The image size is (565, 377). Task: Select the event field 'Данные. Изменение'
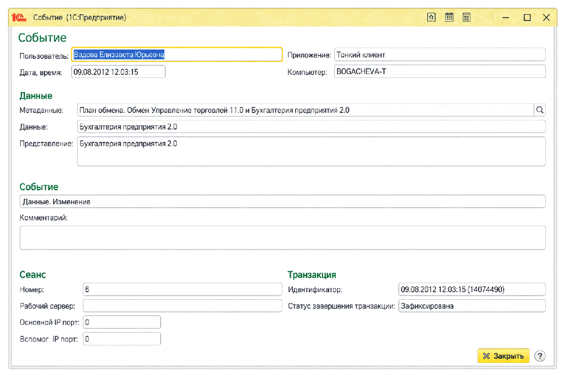point(282,202)
